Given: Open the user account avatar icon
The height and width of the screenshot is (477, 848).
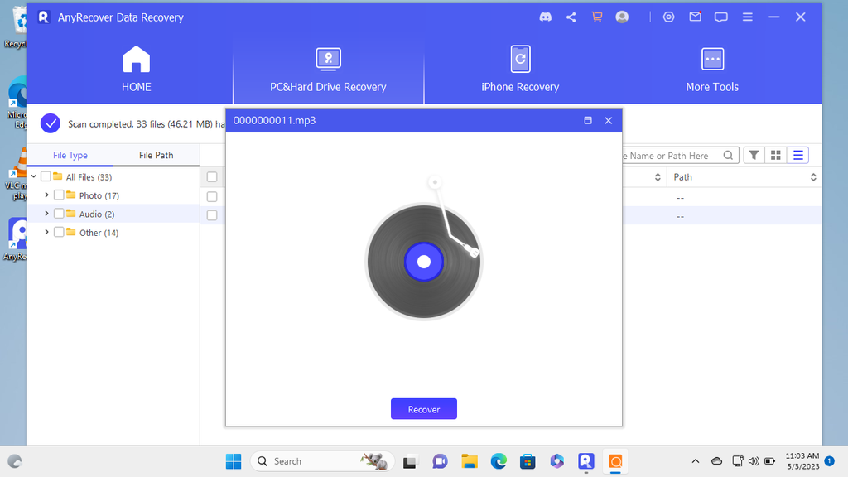Looking at the screenshot, I should (x=622, y=17).
